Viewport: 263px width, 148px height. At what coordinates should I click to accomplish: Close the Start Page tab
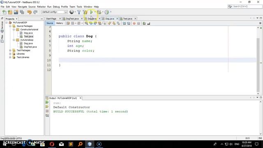60,18
